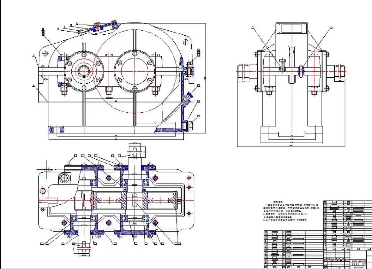Select the lifting hole at upper right of housing

click(x=185, y=42)
